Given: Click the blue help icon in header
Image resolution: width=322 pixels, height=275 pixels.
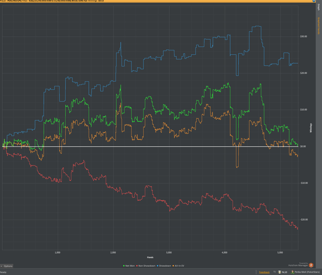Looking at the screenshot, I should [314, 1].
